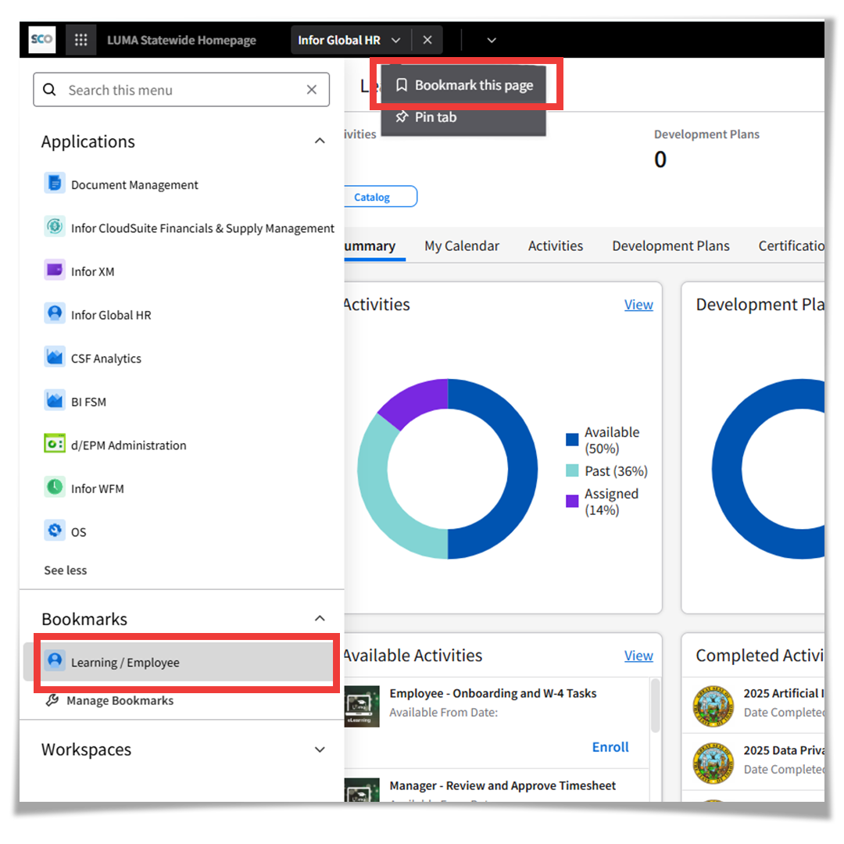The width and height of the screenshot is (844, 844).
Task: Click the search magnifier icon
Action: coord(49,90)
